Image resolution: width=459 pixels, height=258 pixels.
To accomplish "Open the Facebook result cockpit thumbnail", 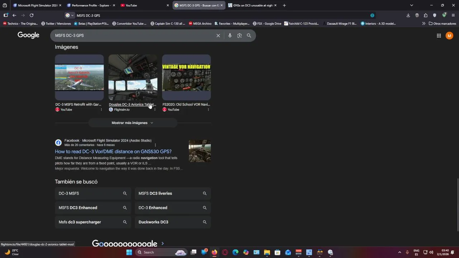I will (x=200, y=151).
